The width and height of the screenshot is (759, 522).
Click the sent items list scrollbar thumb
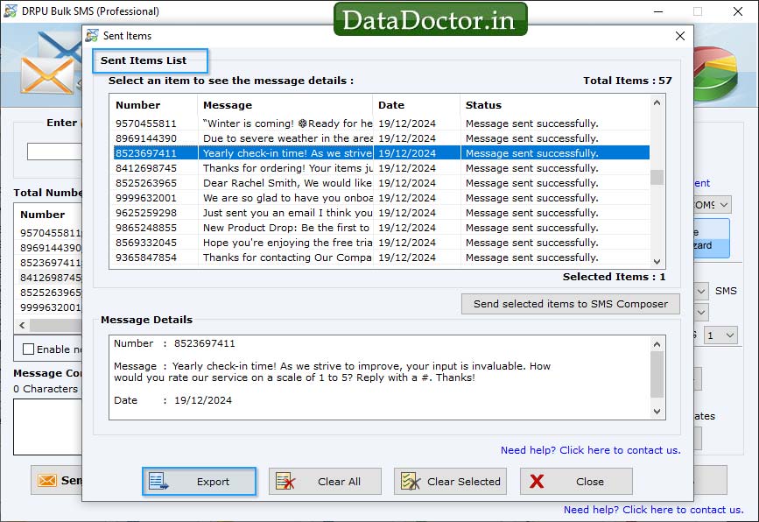point(657,177)
